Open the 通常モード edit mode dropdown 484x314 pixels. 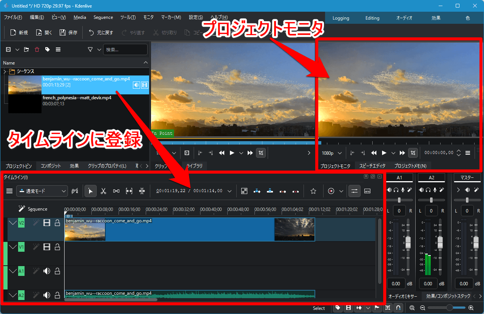click(42, 191)
